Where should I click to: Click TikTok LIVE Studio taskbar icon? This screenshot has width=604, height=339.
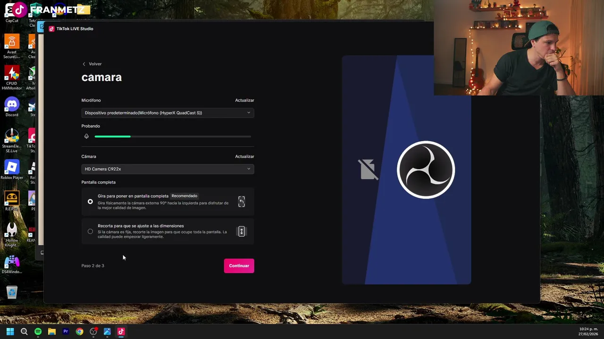[121, 331]
